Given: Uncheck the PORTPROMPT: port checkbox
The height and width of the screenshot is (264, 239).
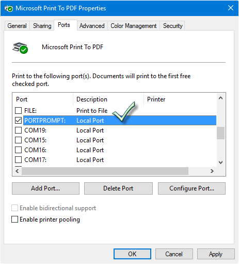Looking at the screenshot, I should (18, 121).
